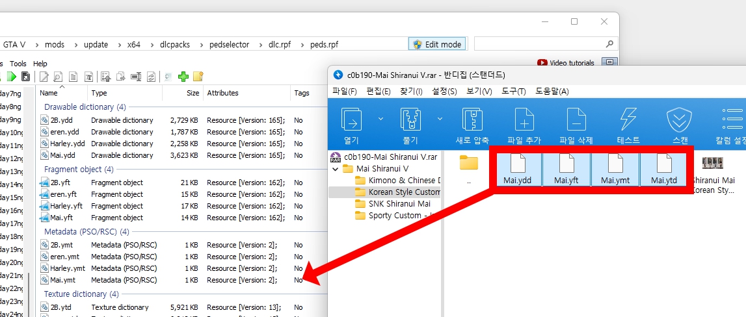Open the Tools menu in OpenIV
746x317 pixels.
18,64
